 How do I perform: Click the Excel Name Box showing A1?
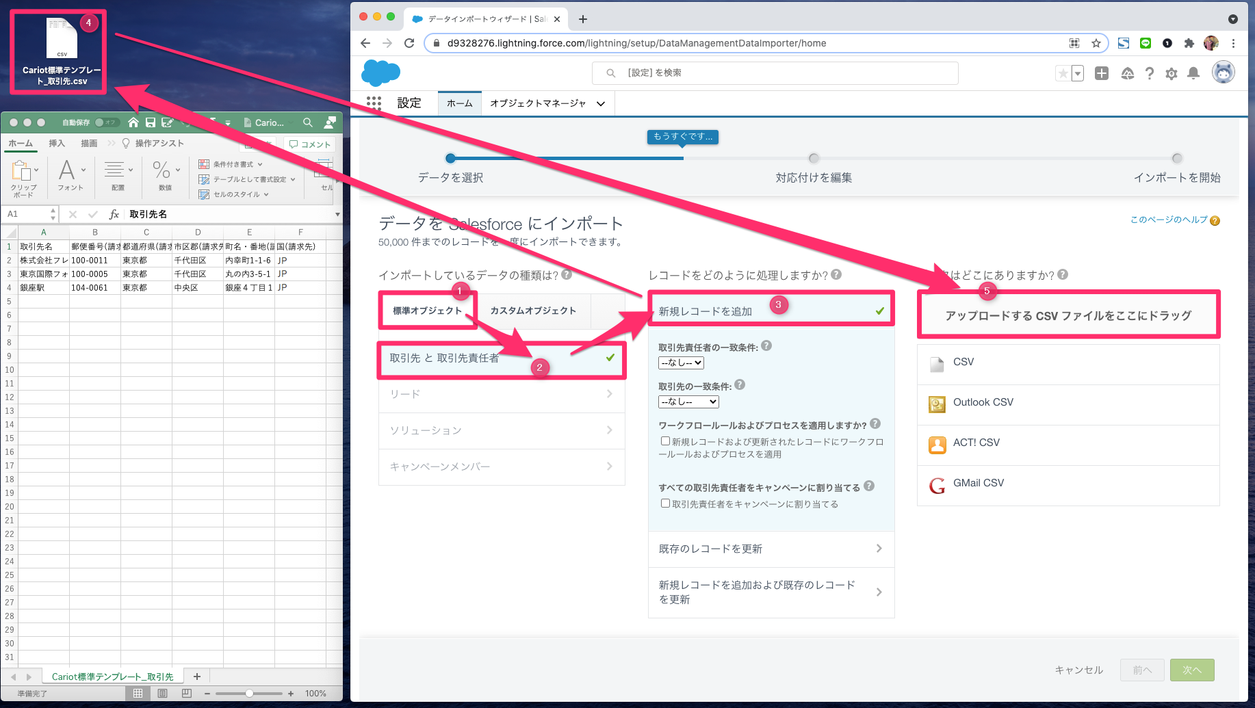(30, 214)
